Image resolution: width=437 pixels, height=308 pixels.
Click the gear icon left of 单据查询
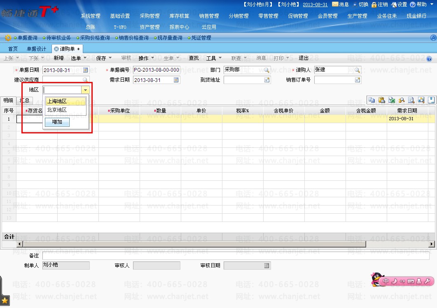8,37
